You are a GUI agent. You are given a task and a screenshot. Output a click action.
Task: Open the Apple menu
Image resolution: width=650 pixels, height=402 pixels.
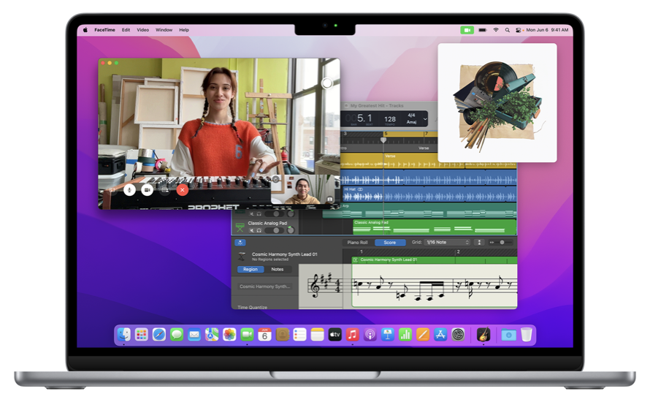(85, 30)
